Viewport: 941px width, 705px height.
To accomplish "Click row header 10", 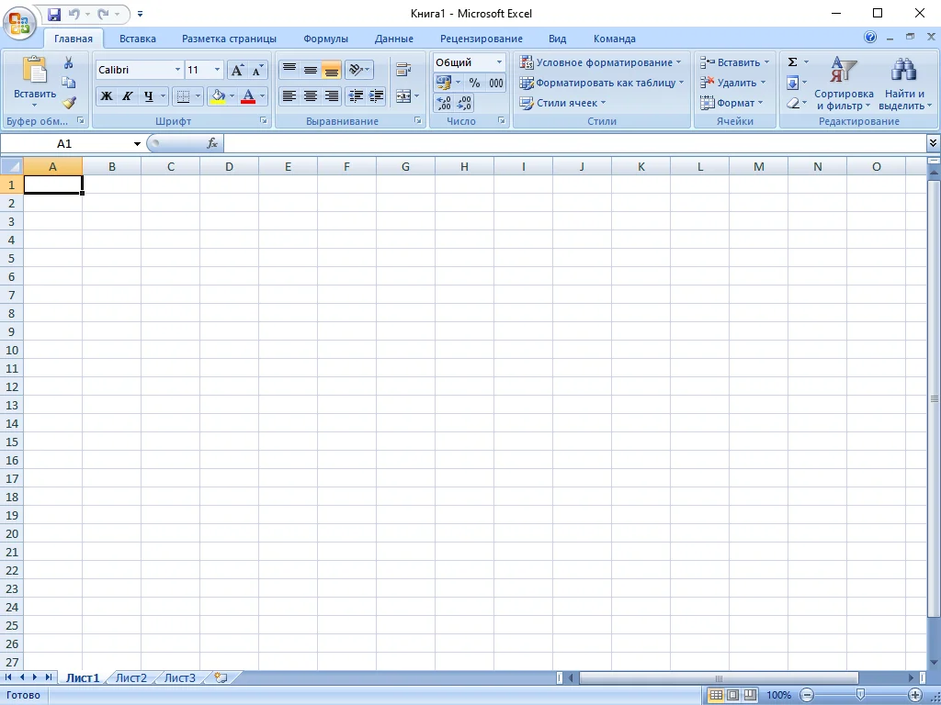I will tap(12, 350).
